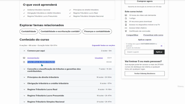
Task: Remove the OUTUBRO2024 coupon with X
Action: tap(161, 46)
